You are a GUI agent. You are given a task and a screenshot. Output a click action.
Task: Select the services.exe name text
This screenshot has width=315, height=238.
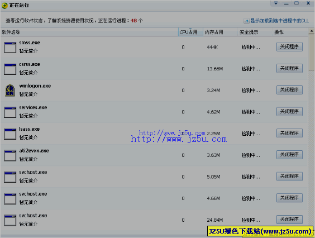click(33, 107)
